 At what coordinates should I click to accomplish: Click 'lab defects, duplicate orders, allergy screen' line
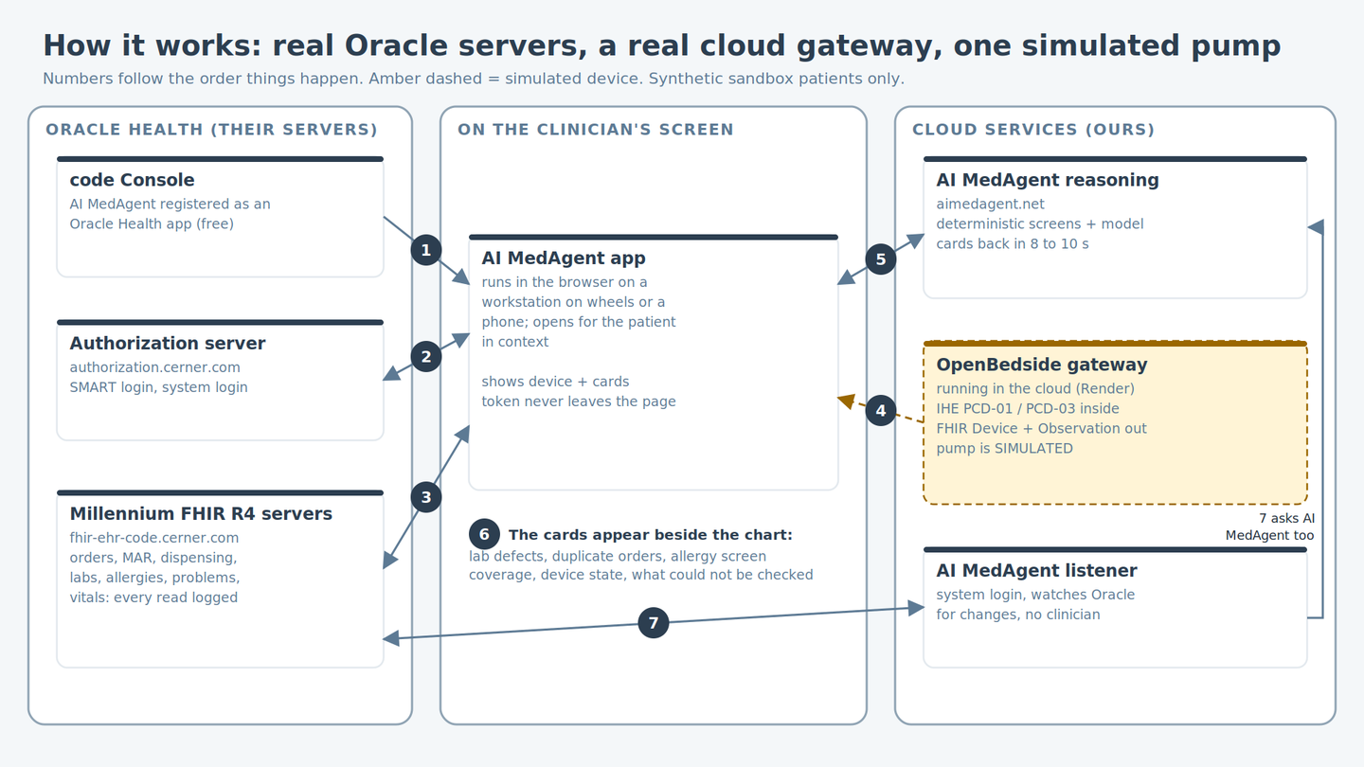coord(618,556)
